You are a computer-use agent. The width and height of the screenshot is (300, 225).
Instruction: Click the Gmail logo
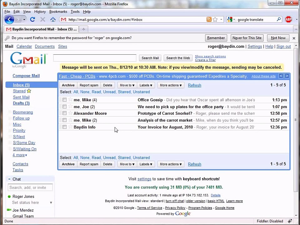[x=29, y=60]
